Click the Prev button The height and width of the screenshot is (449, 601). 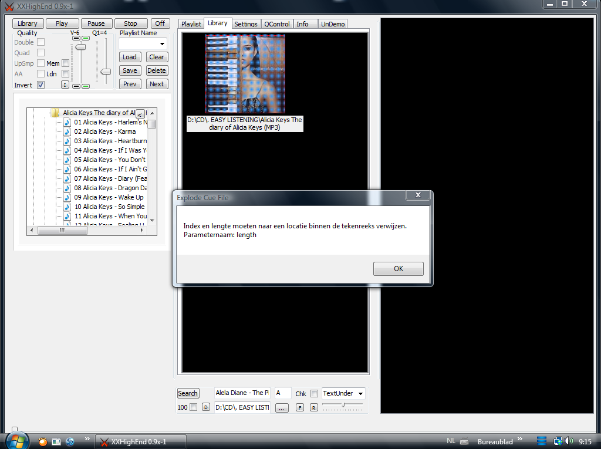(130, 84)
